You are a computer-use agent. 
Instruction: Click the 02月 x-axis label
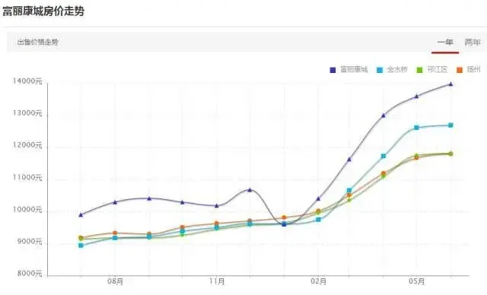[x=318, y=281]
